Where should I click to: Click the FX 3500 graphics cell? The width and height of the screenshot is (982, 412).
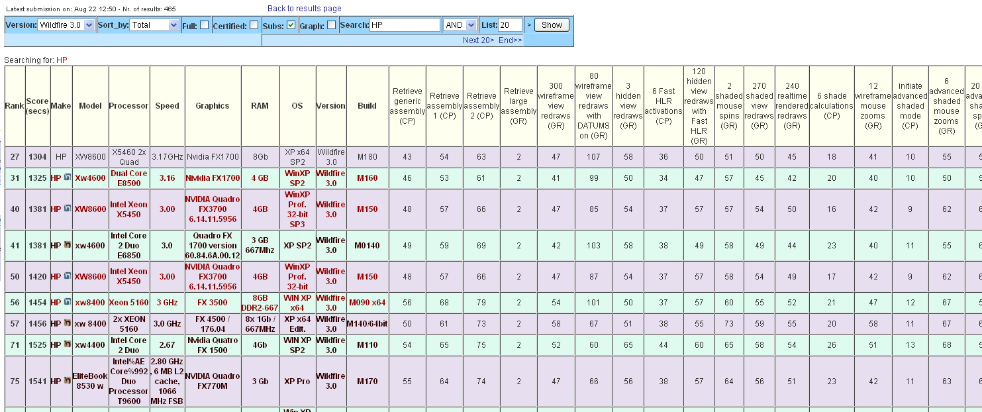tap(213, 303)
